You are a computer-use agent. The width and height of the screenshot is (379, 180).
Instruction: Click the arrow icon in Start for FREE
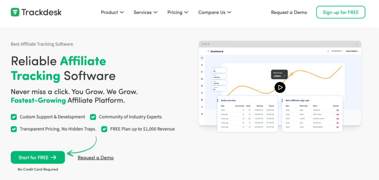click(x=54, y=157)
